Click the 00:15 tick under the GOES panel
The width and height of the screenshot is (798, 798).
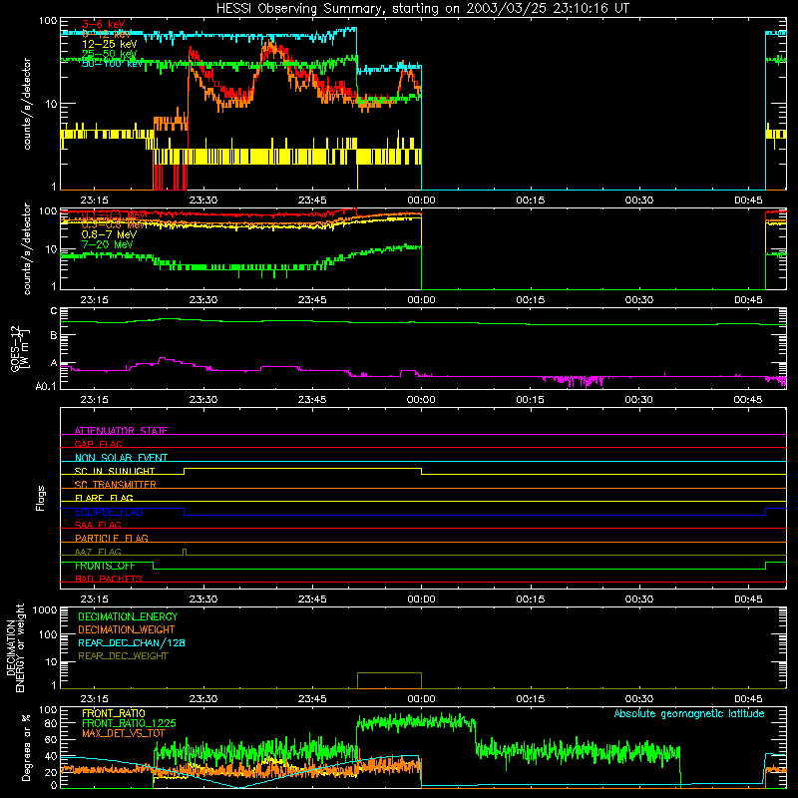coord(531,400)
